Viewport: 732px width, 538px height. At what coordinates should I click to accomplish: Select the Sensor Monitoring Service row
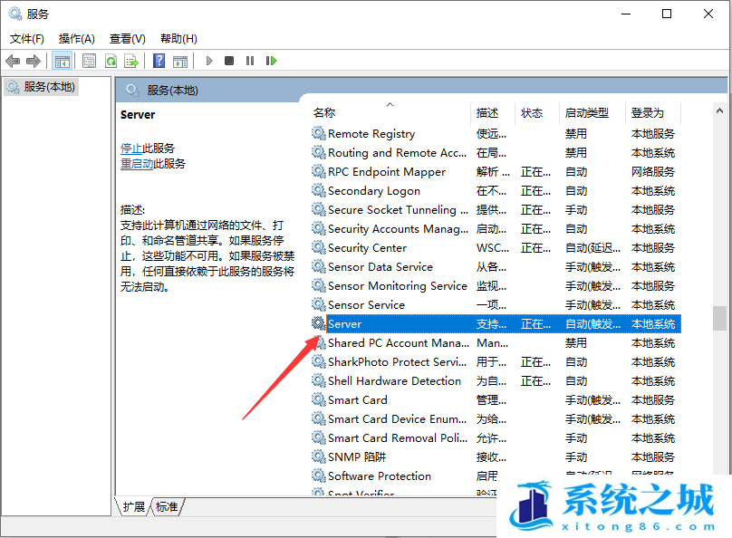coord(398,285)
